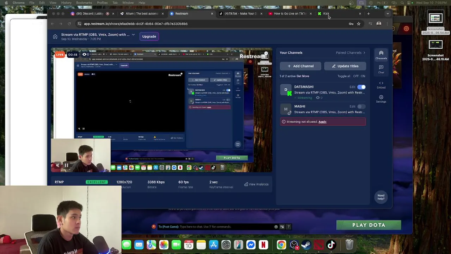Open Mail from the Dock
451x254 pixels.
(x=139, y=245)
